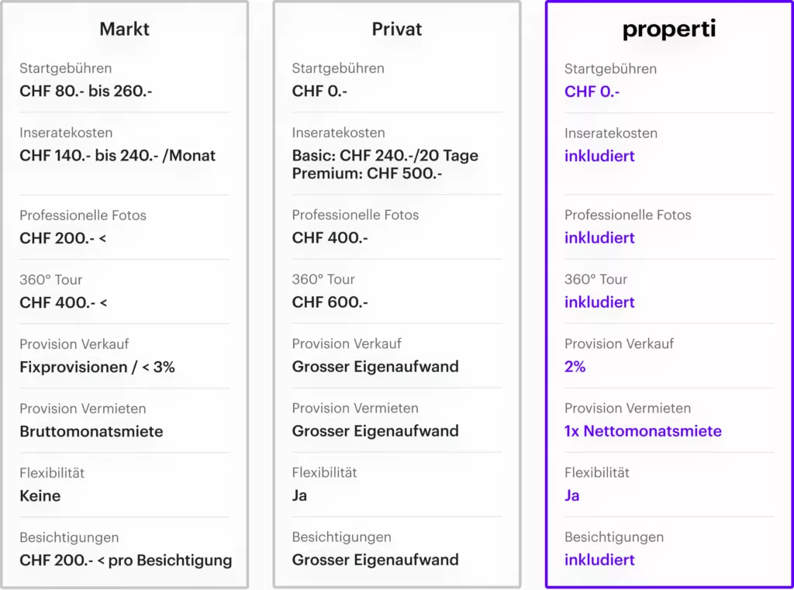Screen dimensions: 794x590
Task: Click Markt's CHF 140.- bis 240.- /Monat value
Action: point(117,156)
